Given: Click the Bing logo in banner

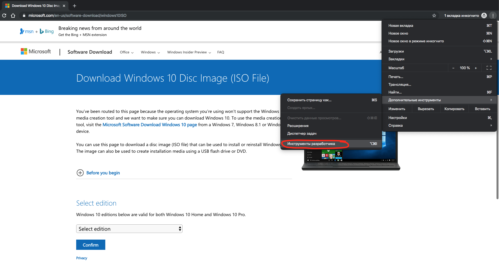Looking at the screenshot, I should (x=47, y=31).
